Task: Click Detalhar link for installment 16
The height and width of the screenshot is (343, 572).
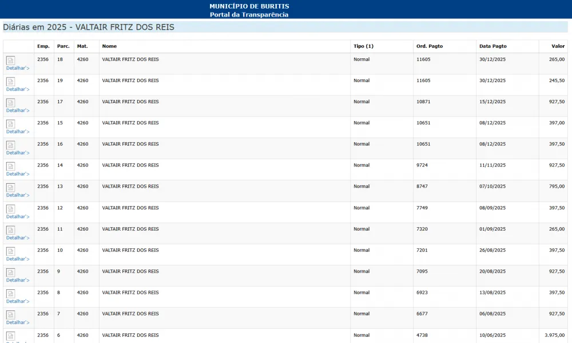Action: pos(17,153)
